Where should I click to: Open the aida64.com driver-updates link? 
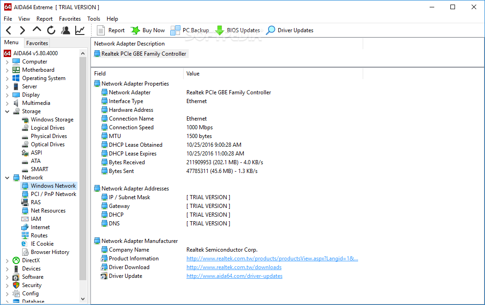(x=234, y=276)
